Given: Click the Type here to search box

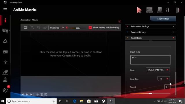Looking at the screenshot, I should (32, 101).
